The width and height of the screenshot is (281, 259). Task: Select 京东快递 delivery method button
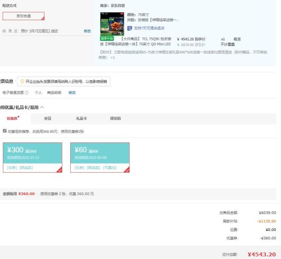[24, 16]
